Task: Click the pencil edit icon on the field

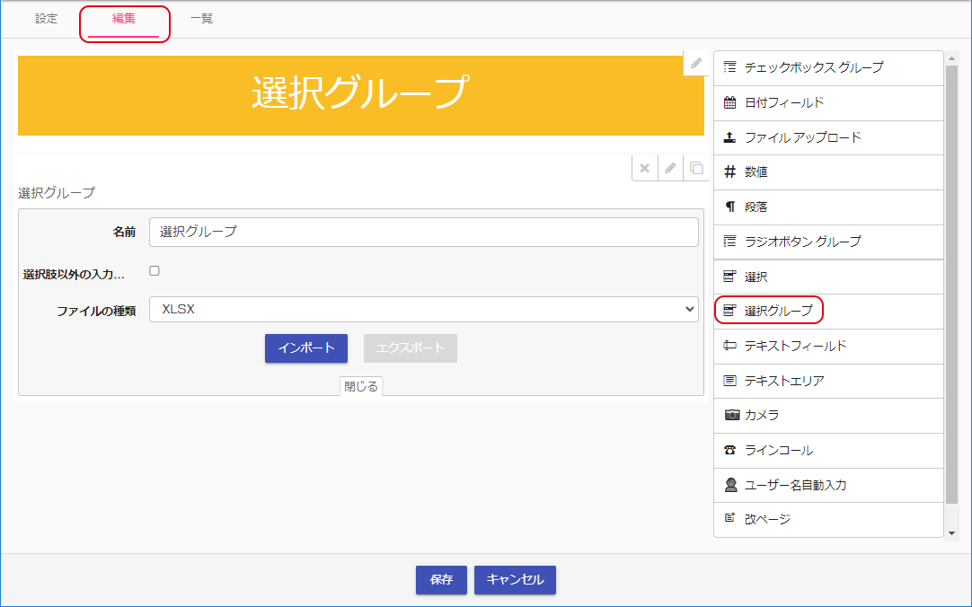Action: click(x=670, y=169)
